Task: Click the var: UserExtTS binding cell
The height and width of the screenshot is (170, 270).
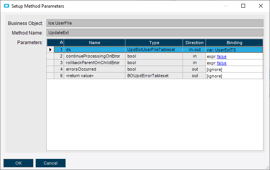Action: [234, 50]
